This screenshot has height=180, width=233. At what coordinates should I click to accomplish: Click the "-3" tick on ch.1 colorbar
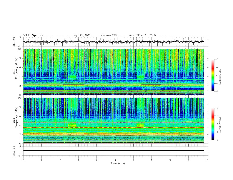(217, 59)
